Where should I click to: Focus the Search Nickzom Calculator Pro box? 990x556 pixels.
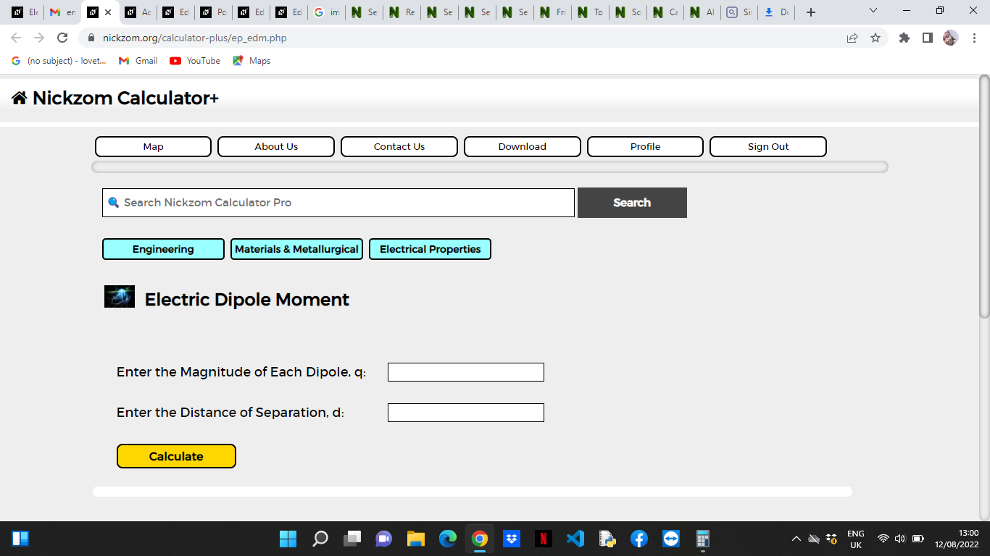point(338,203)
